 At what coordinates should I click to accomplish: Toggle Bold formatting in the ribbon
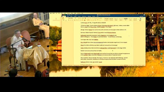tap(69, 20)
